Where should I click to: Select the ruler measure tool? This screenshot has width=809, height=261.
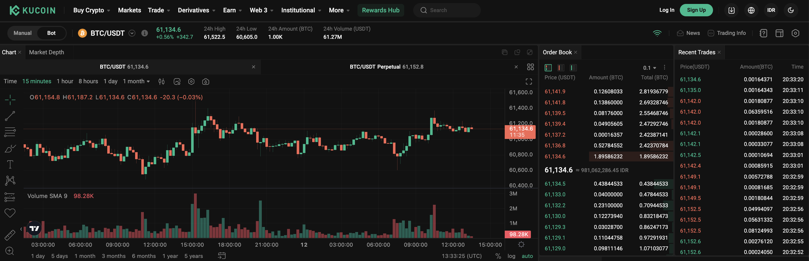coord(10,235)
